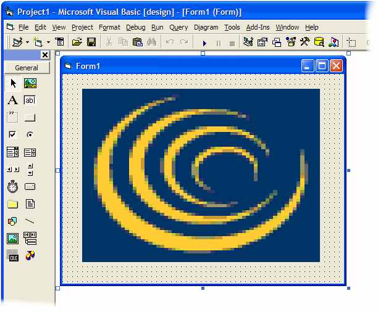The height and width of the screenshot is (312, 378).
Task: Click the Break pause button
Action: pos(219,43)
